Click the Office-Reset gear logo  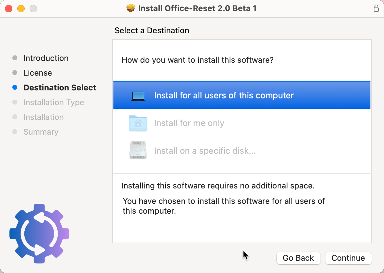coord(39,234)
